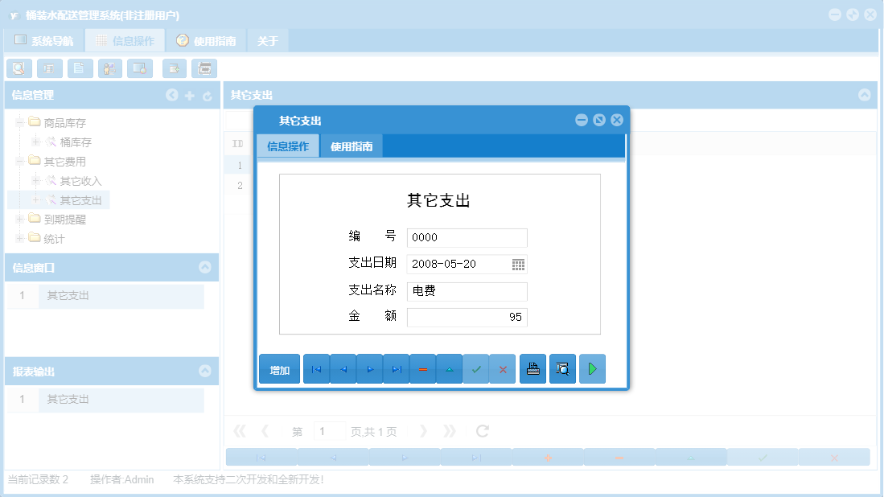Click the page number input field at the bottom

329,431
